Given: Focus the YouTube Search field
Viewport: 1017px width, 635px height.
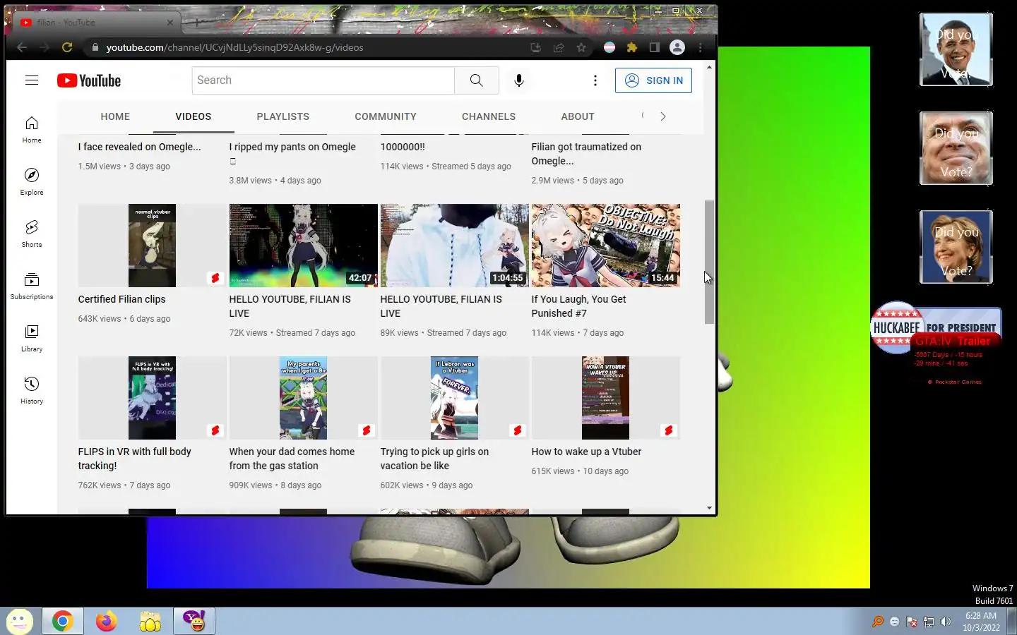Looking at the screenshot, I should (x=323, y=80).
